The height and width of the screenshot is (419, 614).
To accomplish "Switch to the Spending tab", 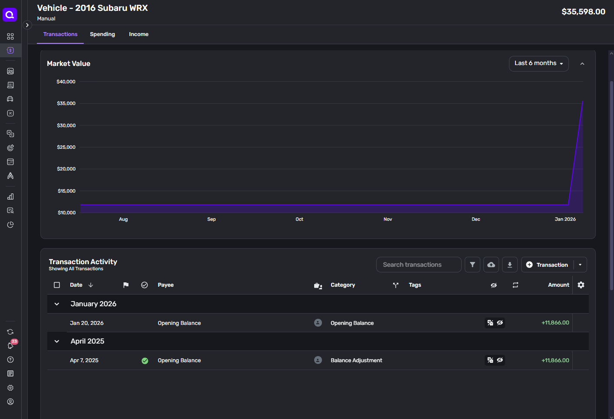I will [x=102, y=34].
